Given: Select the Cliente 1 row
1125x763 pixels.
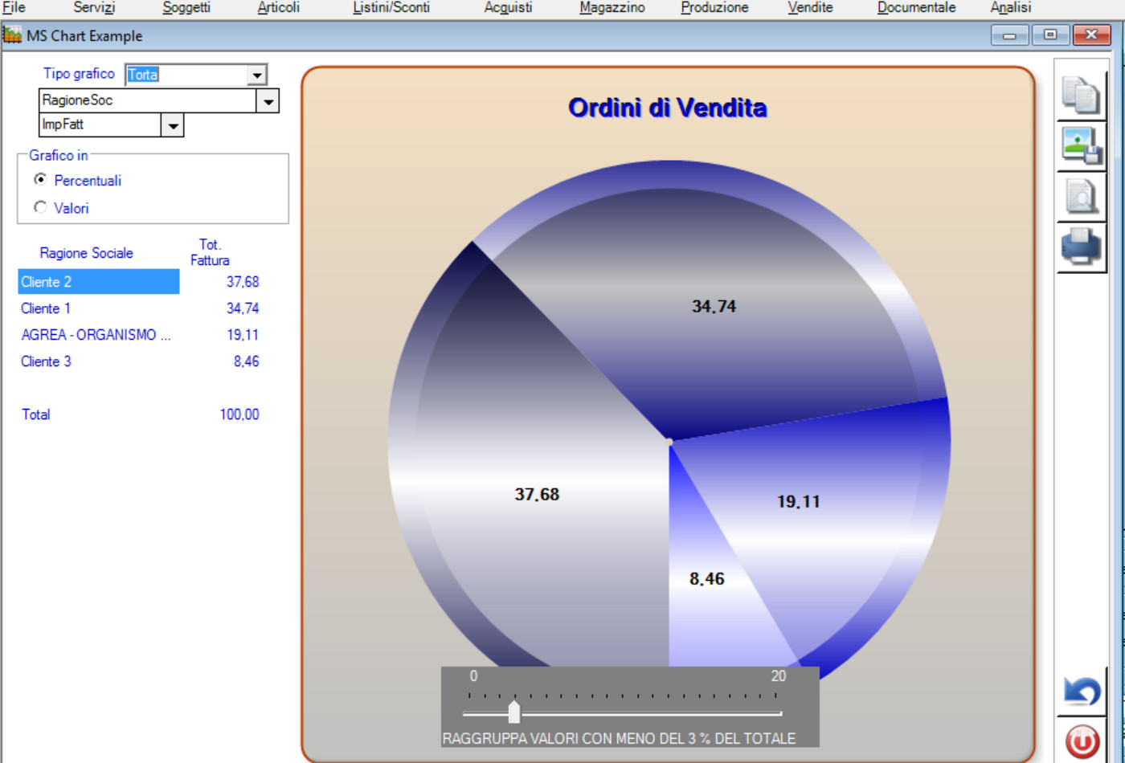Looking at the screenshot, I should pos(46,308).
